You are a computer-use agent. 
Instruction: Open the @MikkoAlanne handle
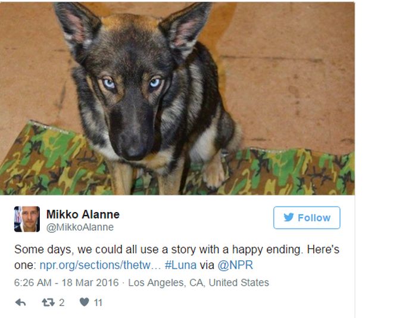pos(80,227)
